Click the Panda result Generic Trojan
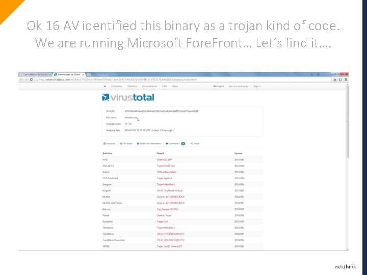Screen dimensions: 367x275 click(164, 215)
